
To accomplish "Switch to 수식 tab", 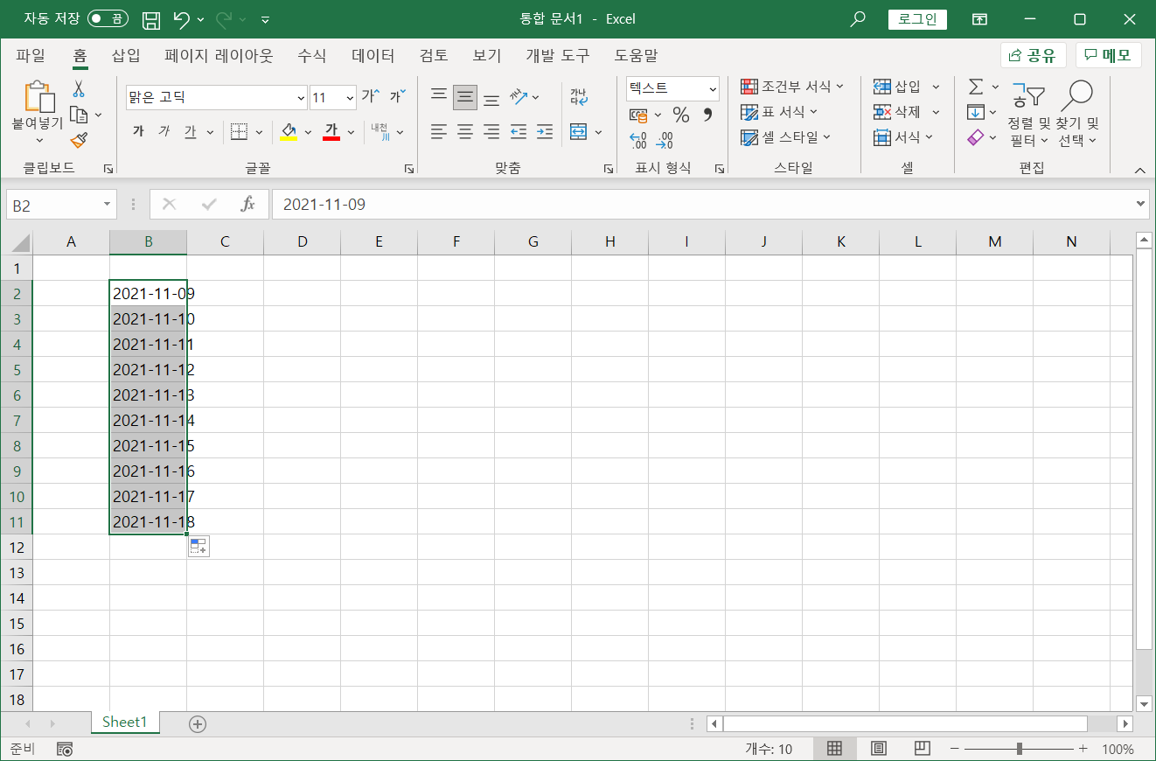I will click(x=312, y=56).
